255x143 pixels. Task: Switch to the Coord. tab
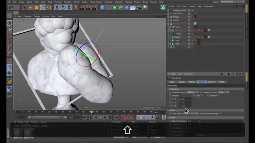182,82
